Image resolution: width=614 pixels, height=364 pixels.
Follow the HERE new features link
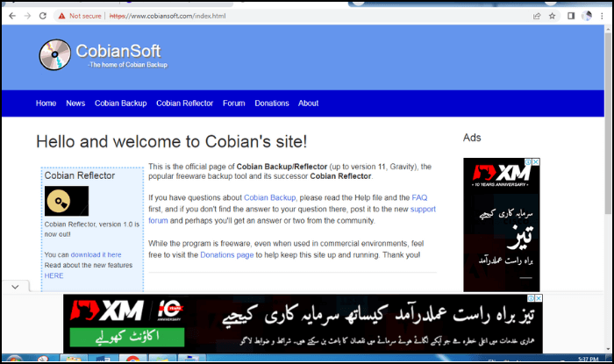click(x=54, y=276)
